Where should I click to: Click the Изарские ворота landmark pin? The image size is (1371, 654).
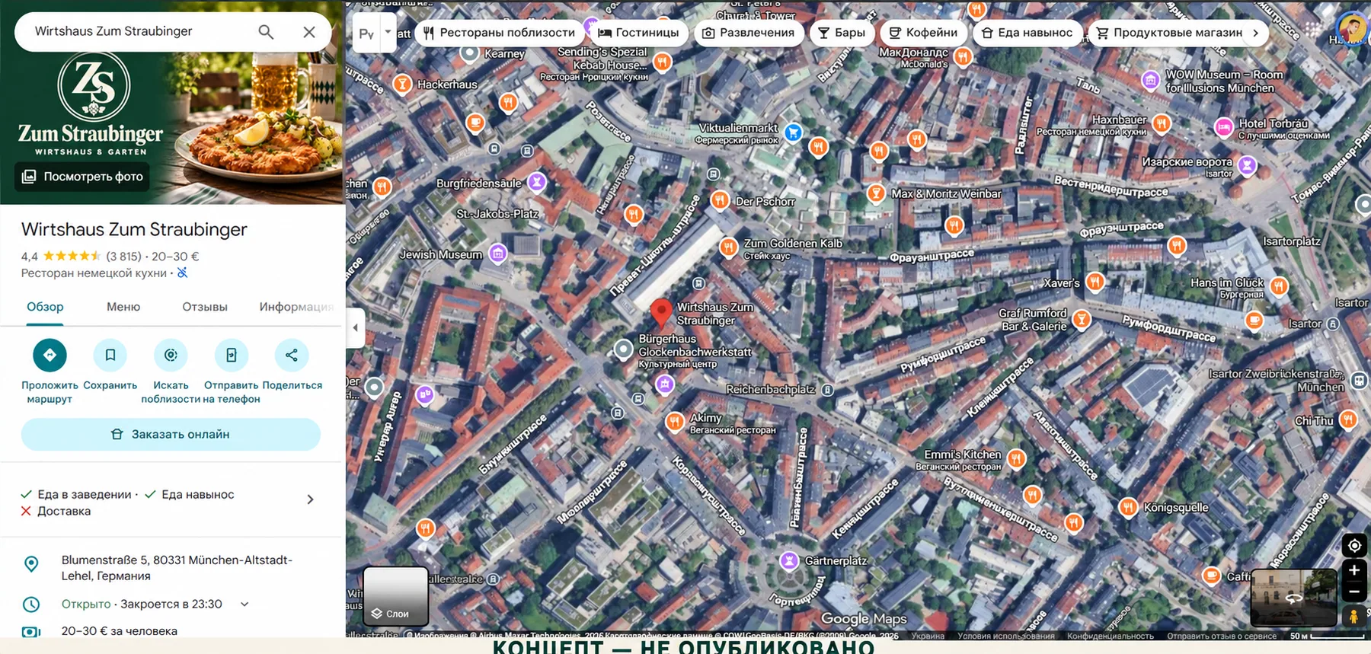pos(1247,164)
